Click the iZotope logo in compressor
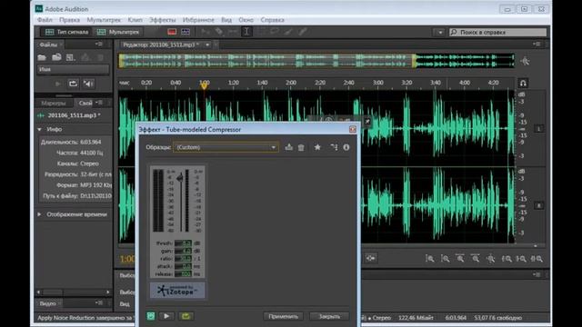582x327 pixels. tap(177, 291)
